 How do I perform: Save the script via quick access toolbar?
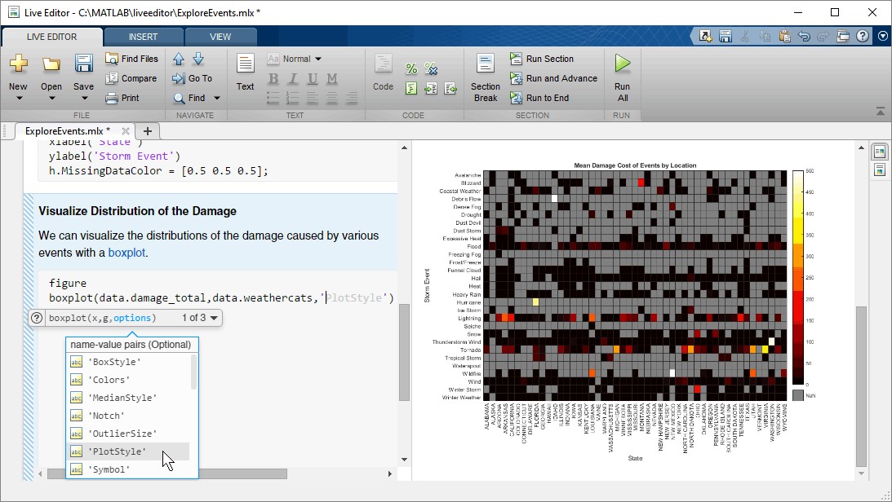pyautogui.click(x=726, y=36)
